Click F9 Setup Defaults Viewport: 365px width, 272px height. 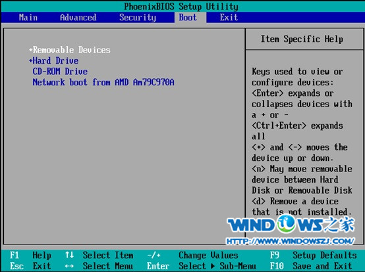pos(314,256)
